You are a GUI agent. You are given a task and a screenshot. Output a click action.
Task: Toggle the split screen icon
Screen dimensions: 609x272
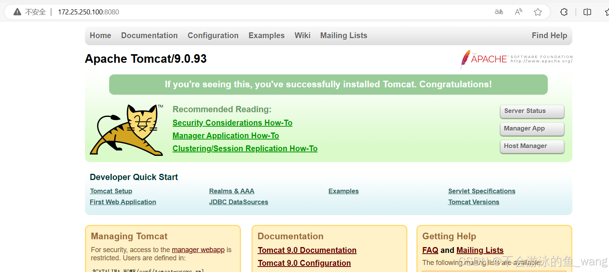pyautogui.click(x=587, y=12)
